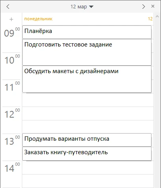
Task: Click the 09:00 time label
Action: (x=12, y=32)
